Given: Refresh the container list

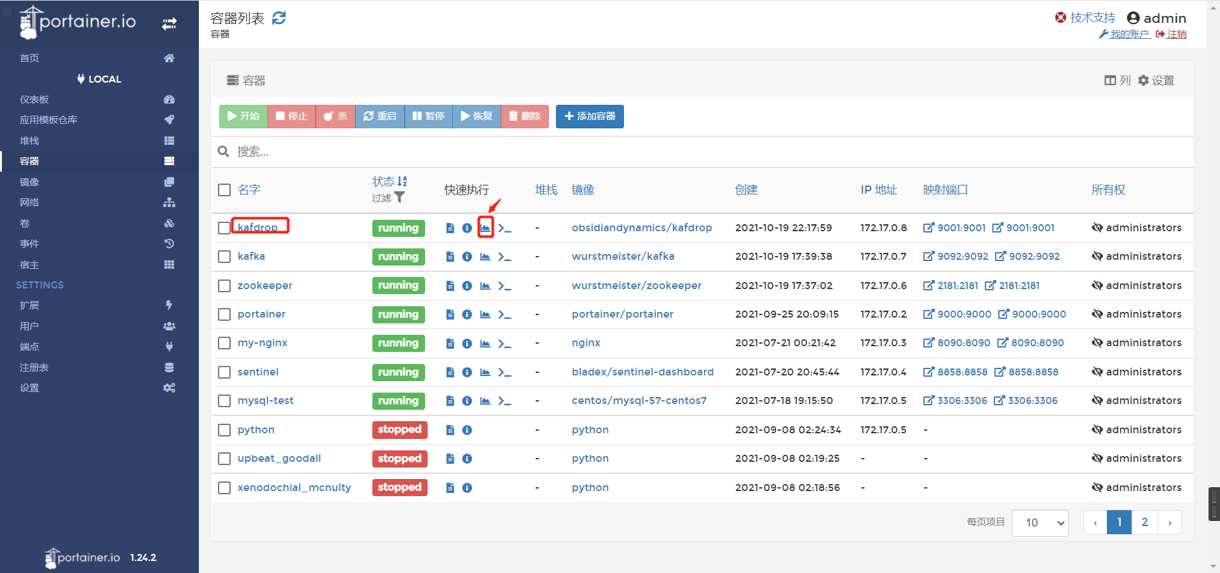Looking at the screenshot, I should pyautogui.click(x=278, y=18).
